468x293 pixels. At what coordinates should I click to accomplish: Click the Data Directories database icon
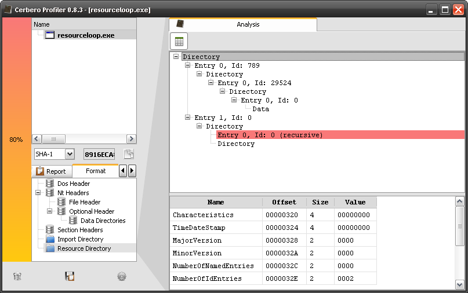(x=73, y=220)
